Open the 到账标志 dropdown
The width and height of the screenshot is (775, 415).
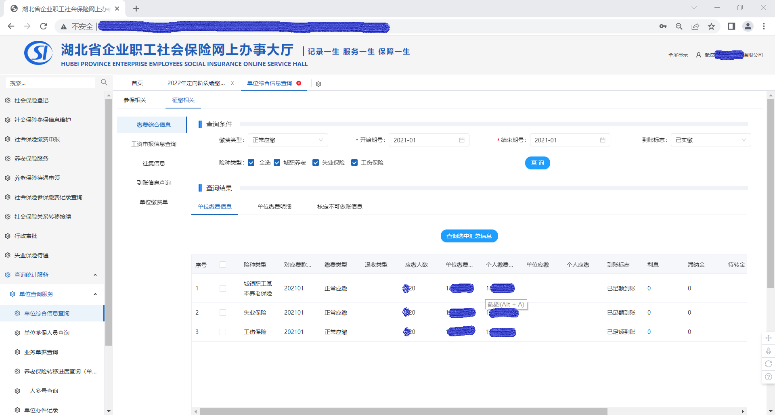click(711, 140)
